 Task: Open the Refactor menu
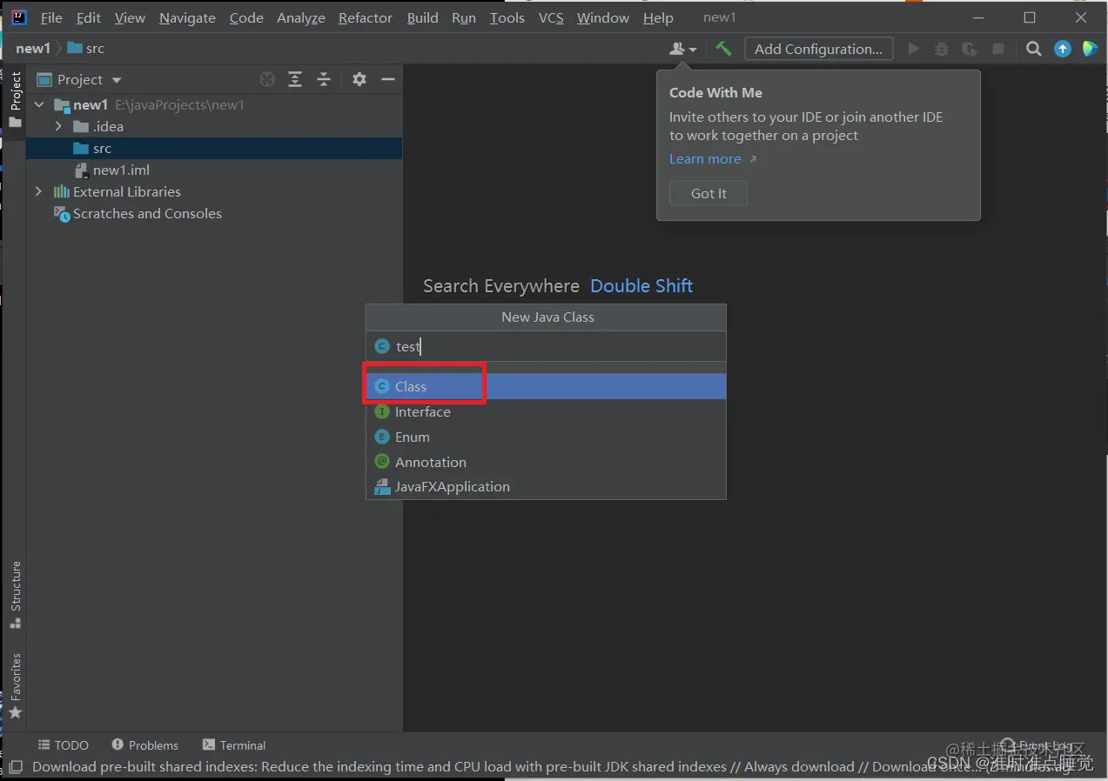(366, 17)
